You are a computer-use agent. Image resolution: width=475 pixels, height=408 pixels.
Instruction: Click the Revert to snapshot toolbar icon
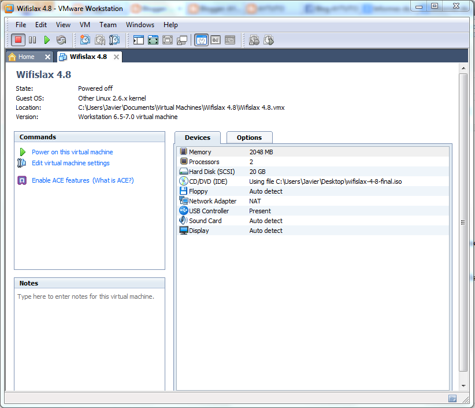pyautogui.click(x=100, y=40)
